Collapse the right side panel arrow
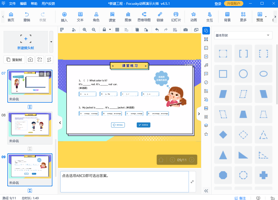 pos(199,114)
